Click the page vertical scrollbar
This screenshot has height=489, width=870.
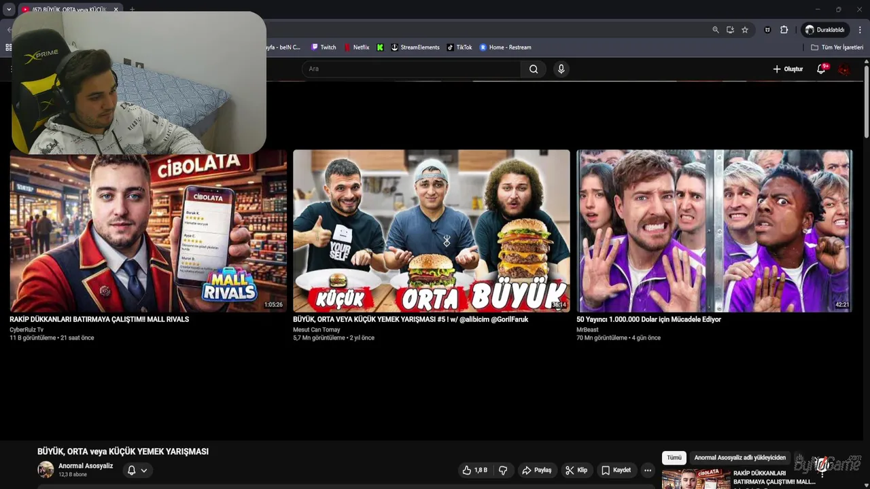tap(867, 102)
